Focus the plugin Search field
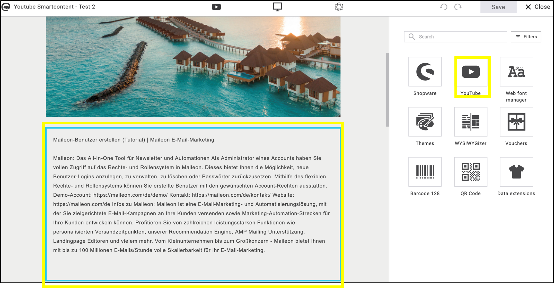 tap(455, 37)
